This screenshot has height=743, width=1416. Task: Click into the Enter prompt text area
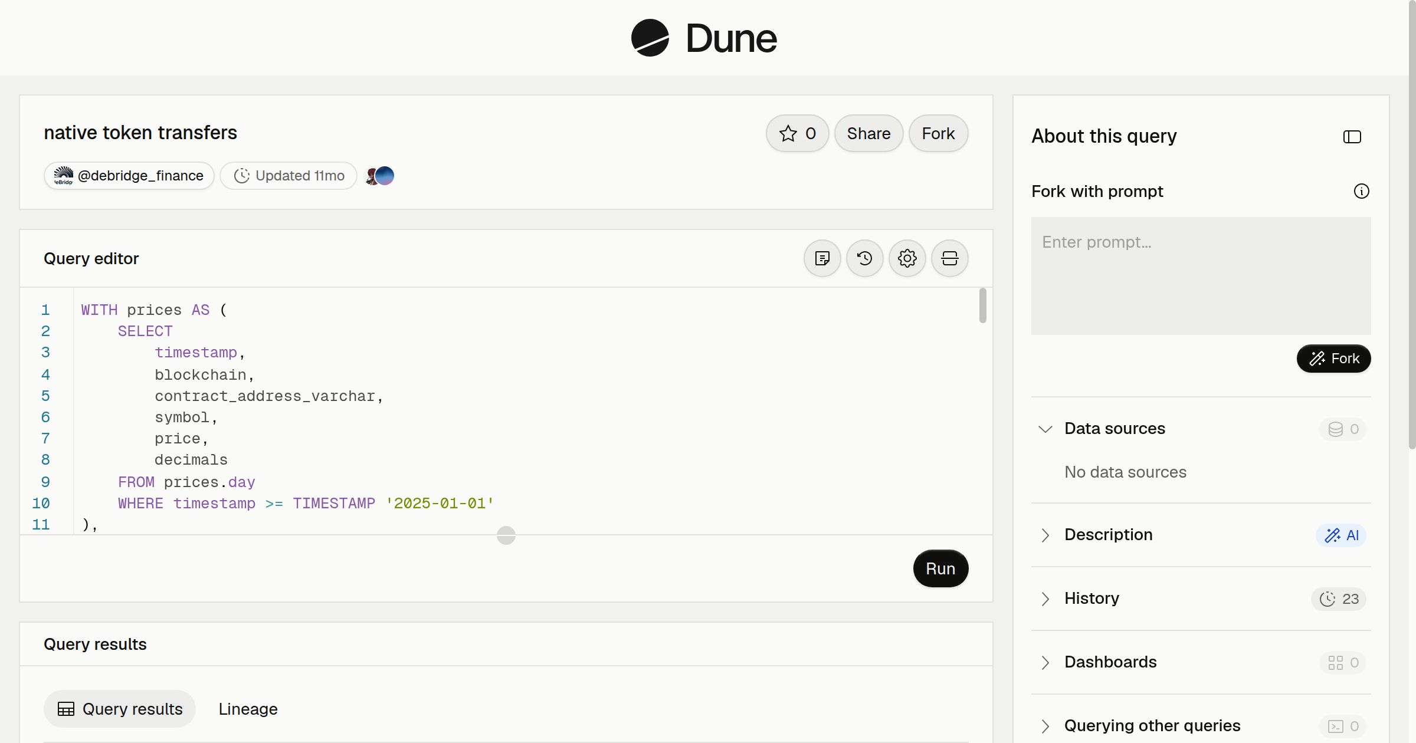tap(1201, 276)
